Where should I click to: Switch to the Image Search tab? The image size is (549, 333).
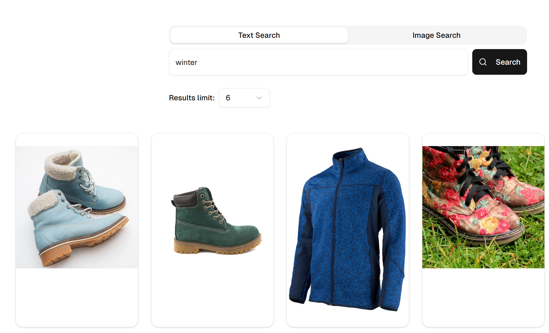[437, 35]
